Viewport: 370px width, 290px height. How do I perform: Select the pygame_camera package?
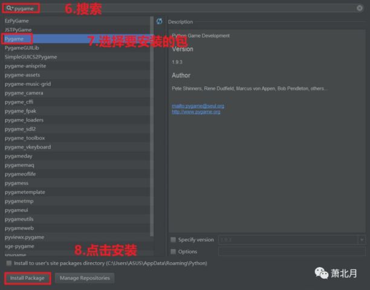tap(77, 93)
